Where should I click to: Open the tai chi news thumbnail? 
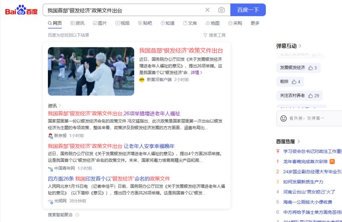click(x=91, y=71)
